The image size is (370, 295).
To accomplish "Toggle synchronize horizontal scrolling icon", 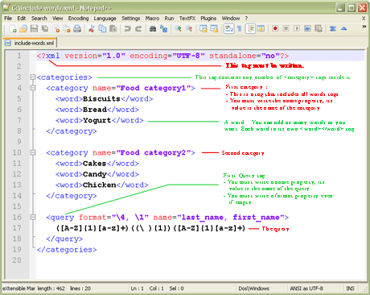I will [214, 28].
